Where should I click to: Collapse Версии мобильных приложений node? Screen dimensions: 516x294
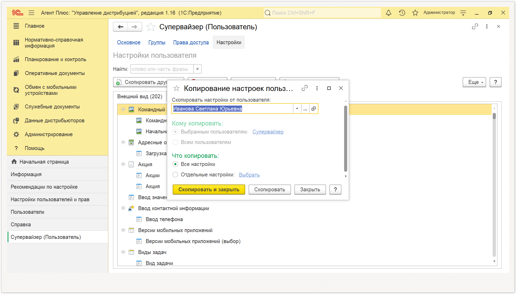[123, 230]
